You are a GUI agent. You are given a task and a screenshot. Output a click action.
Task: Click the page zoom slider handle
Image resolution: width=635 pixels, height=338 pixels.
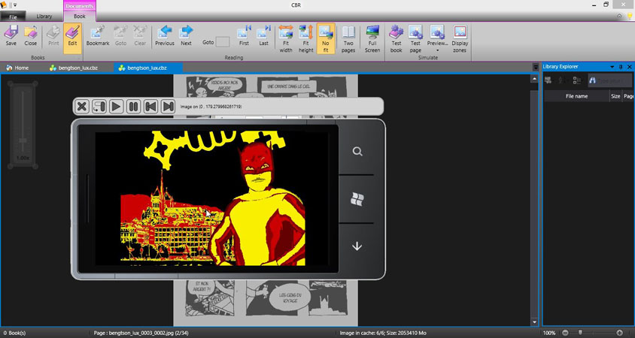click(x=23, y=140)
